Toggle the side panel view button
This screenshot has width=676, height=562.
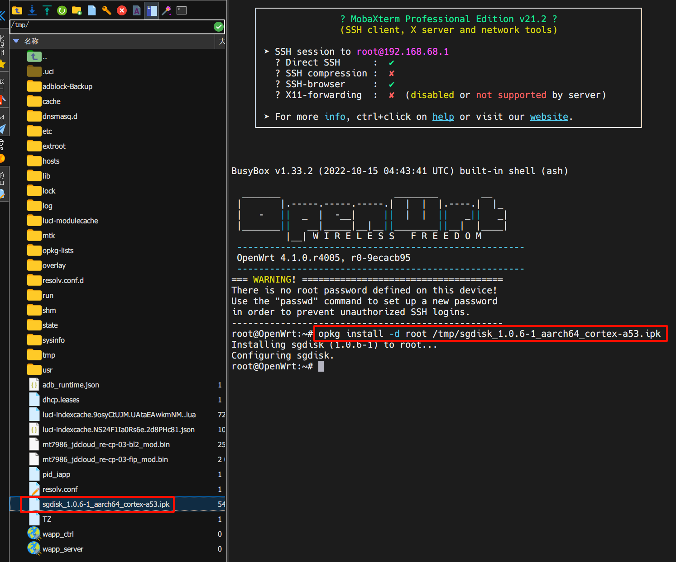(x=152, y=10)
